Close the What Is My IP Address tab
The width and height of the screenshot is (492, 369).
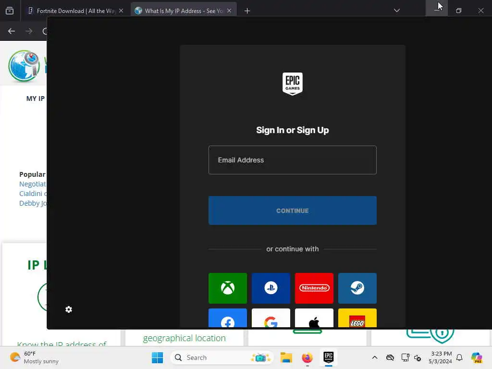(229, 11)
